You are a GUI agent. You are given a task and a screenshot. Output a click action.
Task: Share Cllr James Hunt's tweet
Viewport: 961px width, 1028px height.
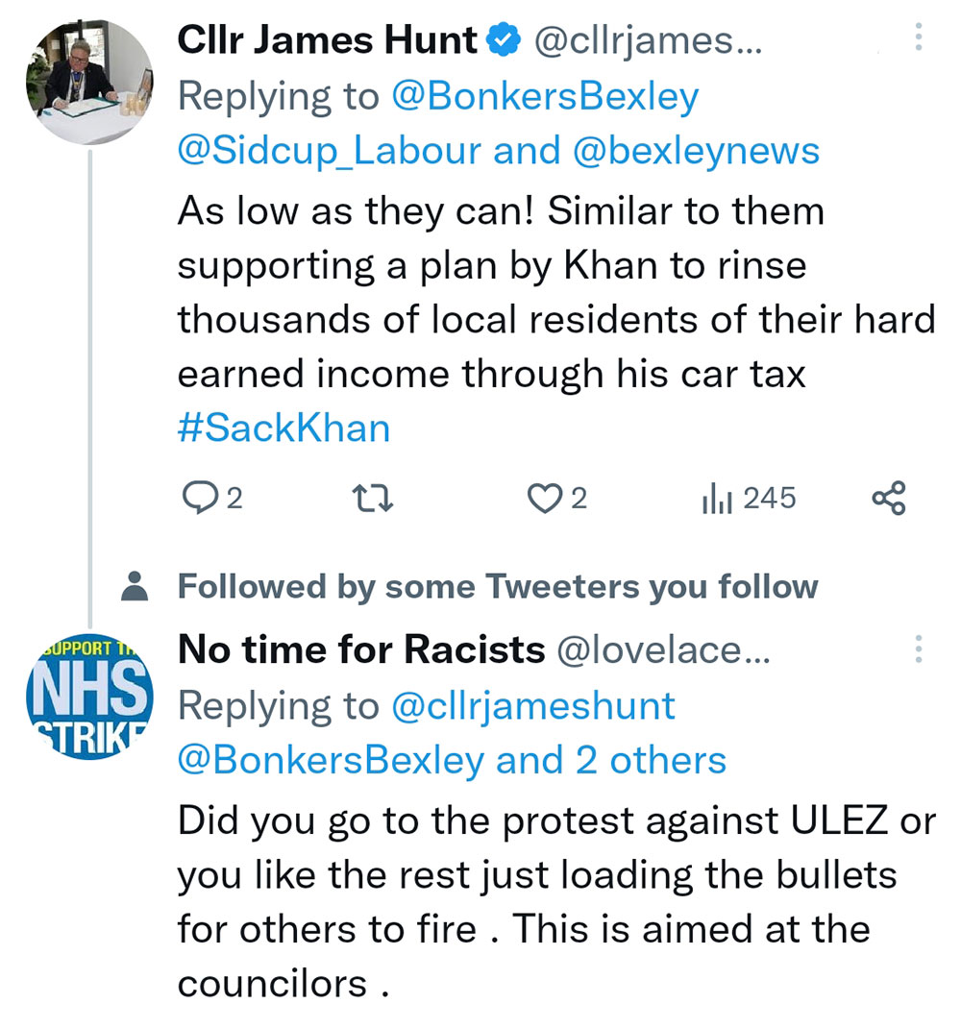888,498
